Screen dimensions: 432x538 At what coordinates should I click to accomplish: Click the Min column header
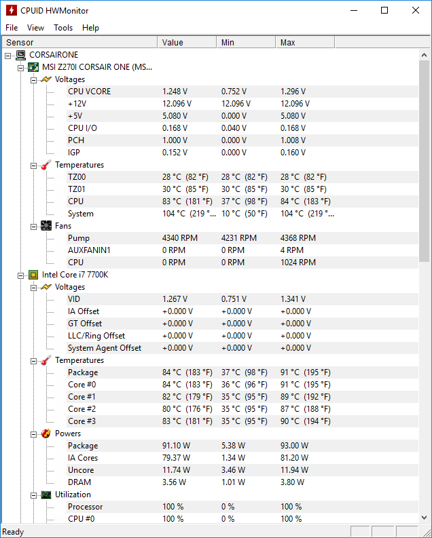246,43
